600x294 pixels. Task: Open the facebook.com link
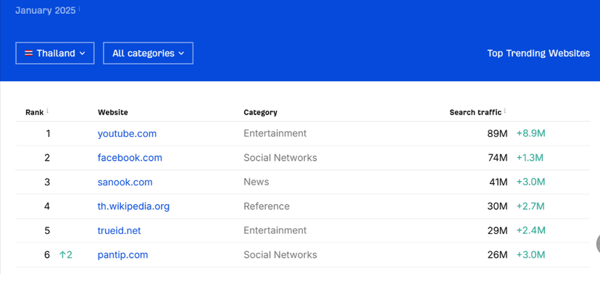(130, 158)
